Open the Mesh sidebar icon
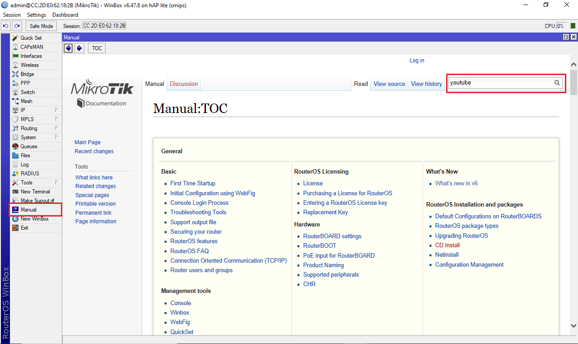This screenshot has height=344, width=578. [x=15, y=101]
